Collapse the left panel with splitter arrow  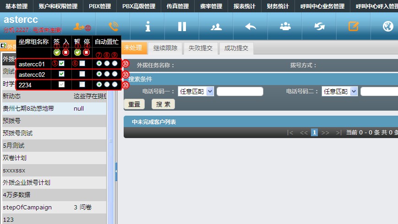116,171
